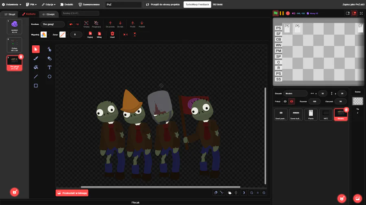Delete The gang! costume with trash badge

click(x=21, y=57)
